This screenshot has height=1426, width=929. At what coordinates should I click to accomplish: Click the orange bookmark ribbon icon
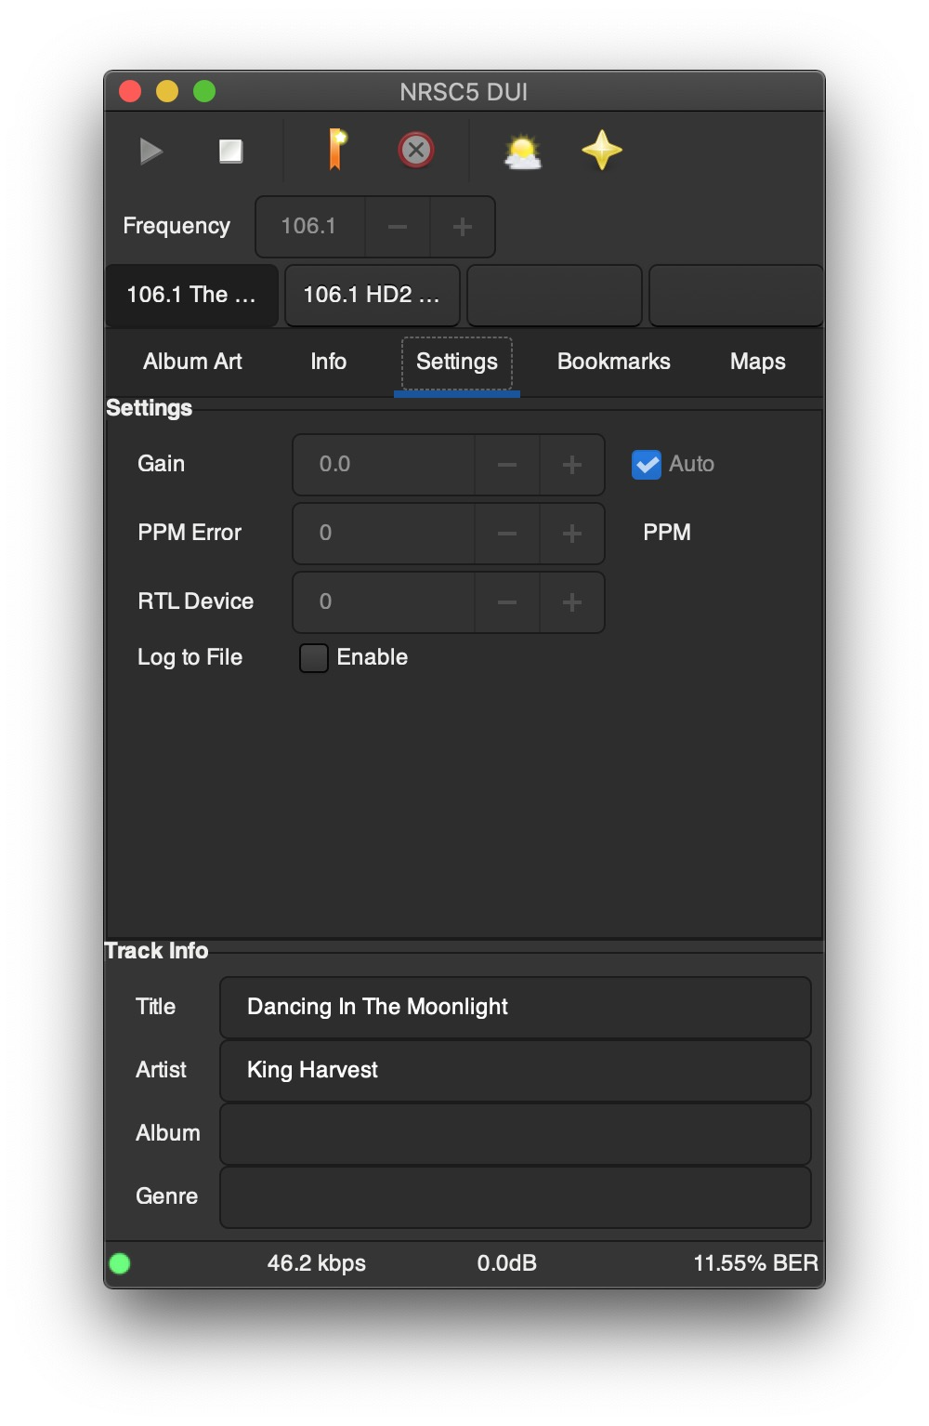tap(336, 150)
